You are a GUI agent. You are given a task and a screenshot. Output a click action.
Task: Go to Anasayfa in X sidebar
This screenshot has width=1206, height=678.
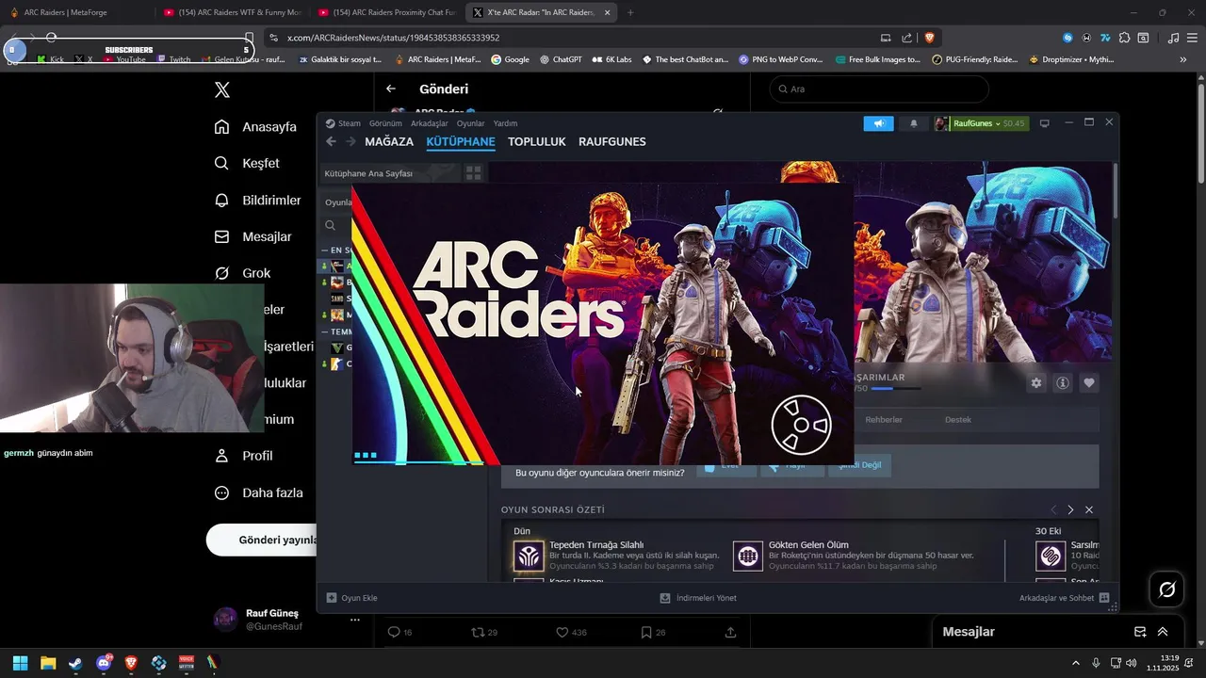click(x=255, y=126)
